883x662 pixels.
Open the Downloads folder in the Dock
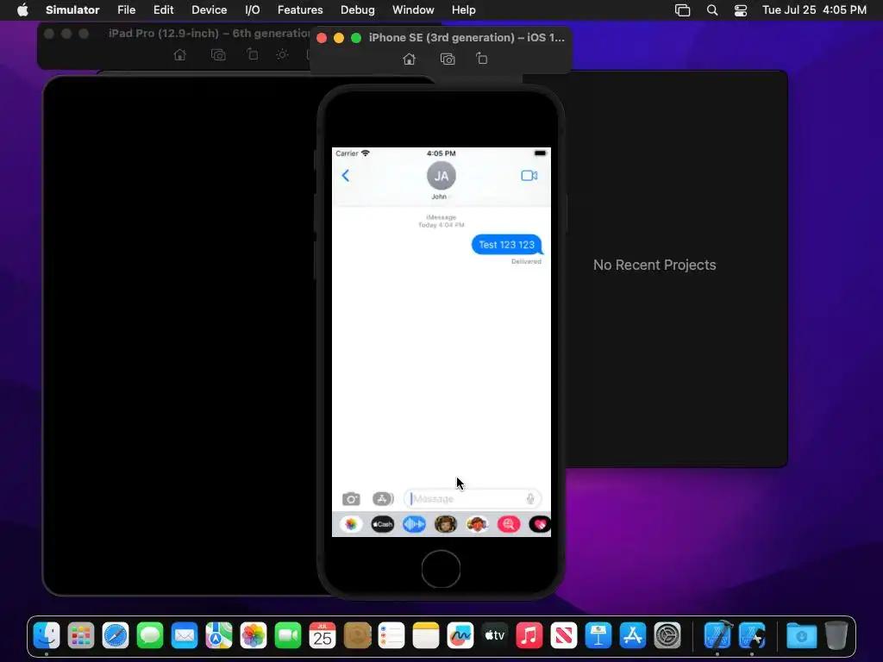(801, 636)
